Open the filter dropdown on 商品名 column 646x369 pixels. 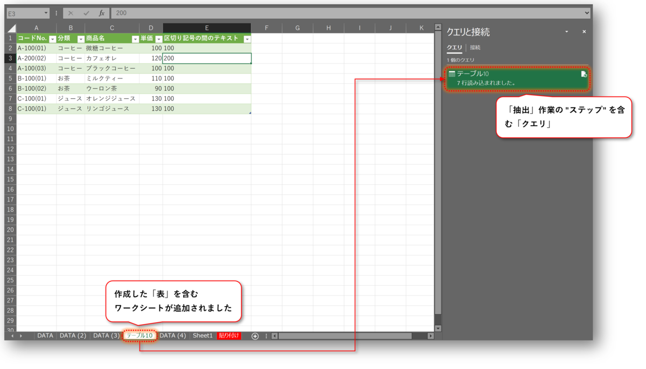pyautogui.click(x=135, y=39)
